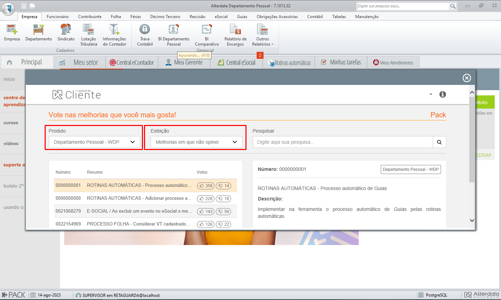Open Trava Contábil
This screenshot has width=501, height=300.
click(145, 35)
